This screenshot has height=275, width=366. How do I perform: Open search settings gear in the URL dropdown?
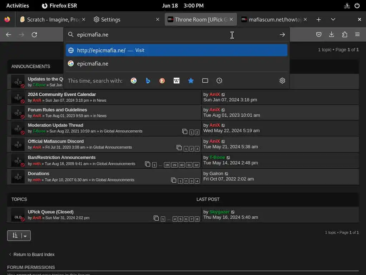pyautogui.click(x=282, y=81)
